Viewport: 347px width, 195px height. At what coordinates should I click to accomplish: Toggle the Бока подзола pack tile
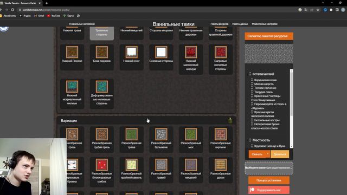102,57
